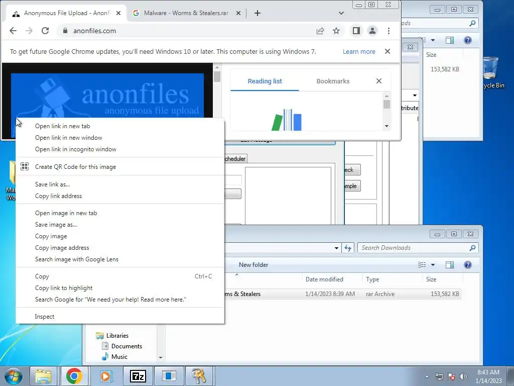Select Save image as...
Image resolution: width=514 pixels, height=386 pixels.
120,225
